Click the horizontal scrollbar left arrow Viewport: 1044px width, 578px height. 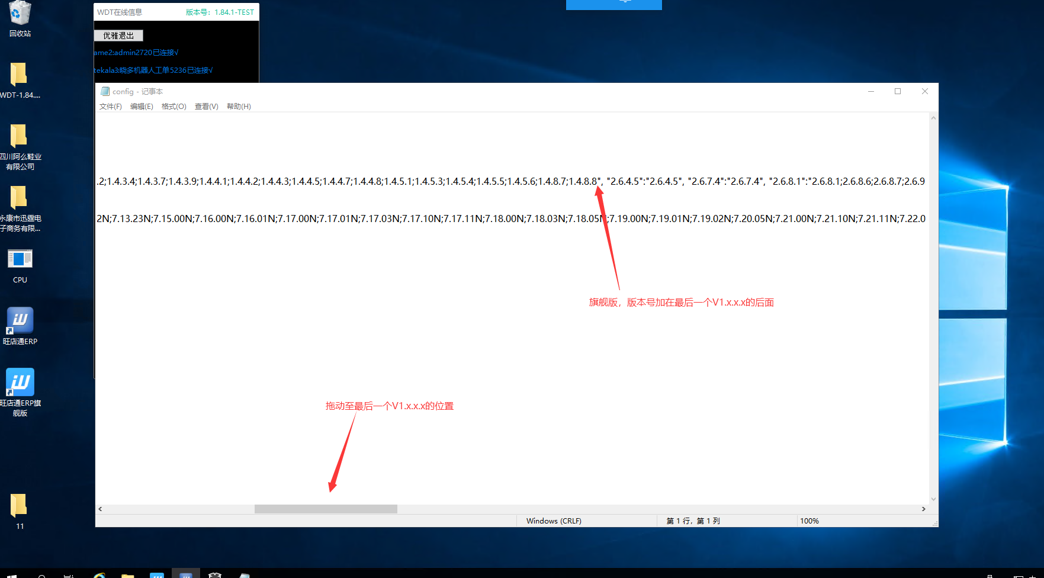point(100,509)
